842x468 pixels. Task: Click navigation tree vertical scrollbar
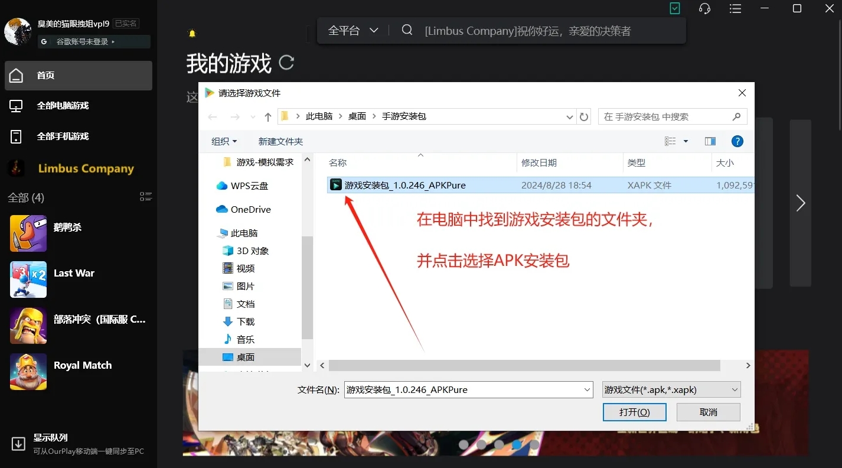(x=307, y=287)
